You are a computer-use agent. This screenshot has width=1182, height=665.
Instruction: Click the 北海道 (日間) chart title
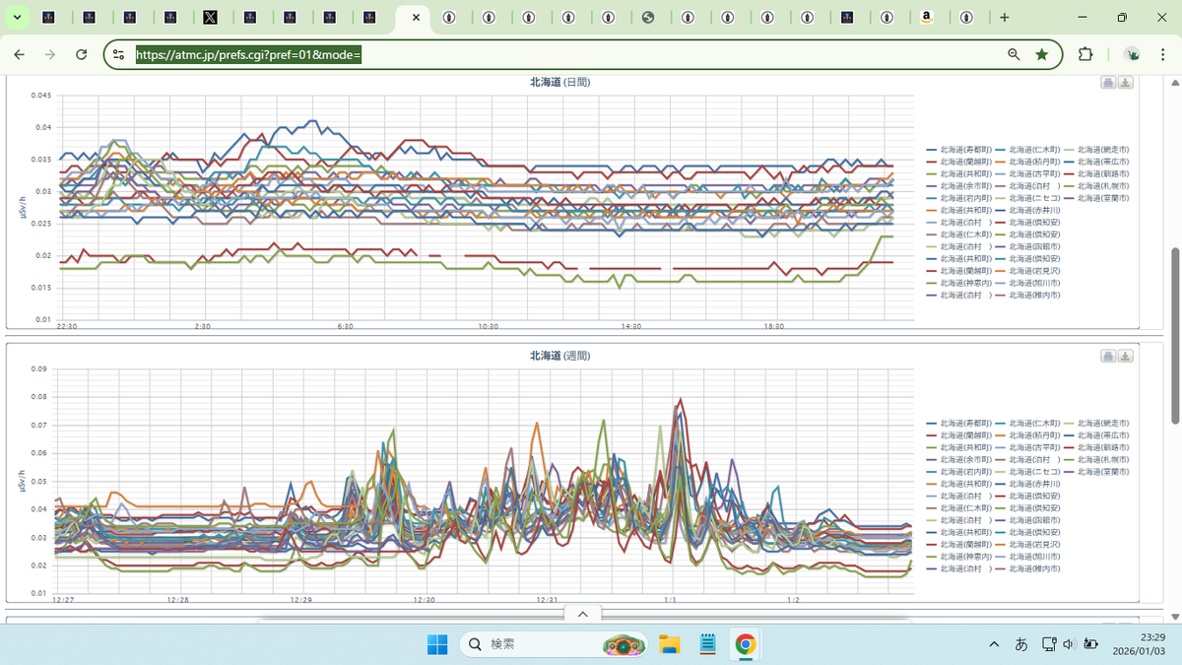pyautogui.click(x=559, y=83)
